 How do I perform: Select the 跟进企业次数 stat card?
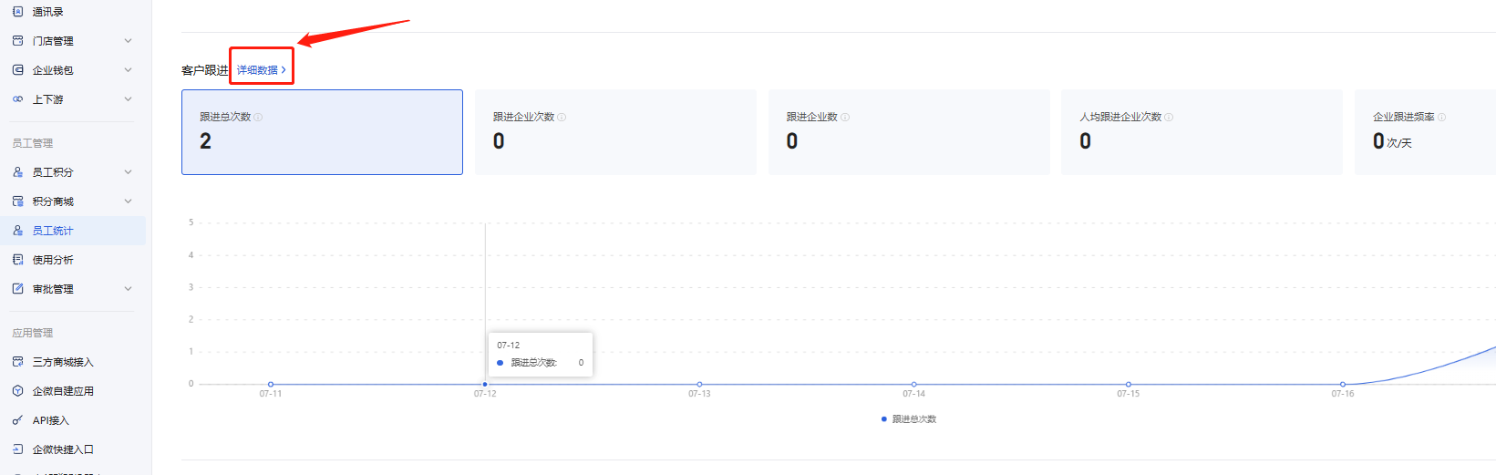coord(615,132)
